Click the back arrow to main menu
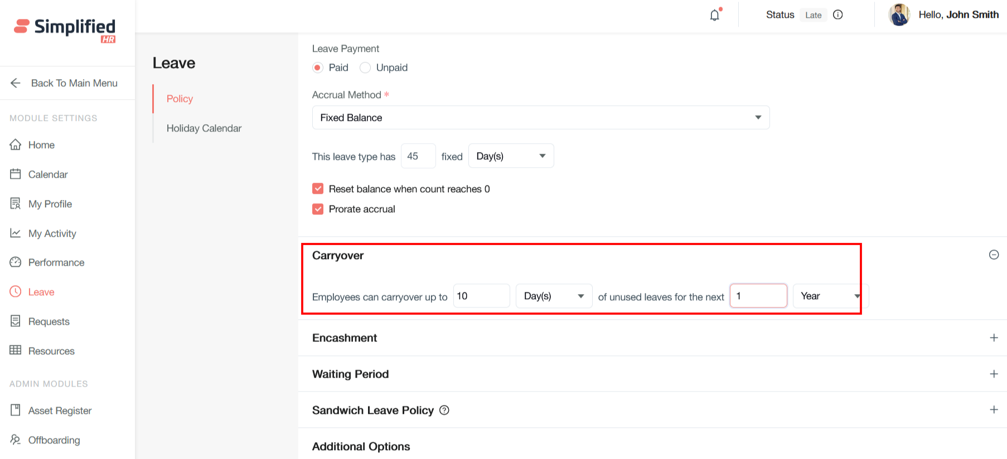This screenshot has height=459, width=1007. [16, 83]
